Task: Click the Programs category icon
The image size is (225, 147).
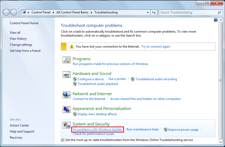Action: (66, 60)
